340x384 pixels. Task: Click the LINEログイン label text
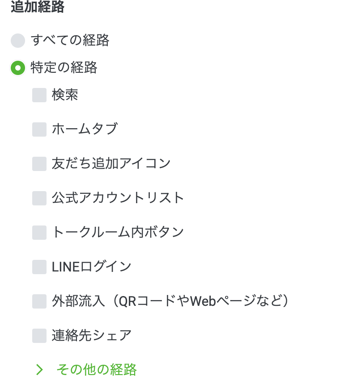92,267
